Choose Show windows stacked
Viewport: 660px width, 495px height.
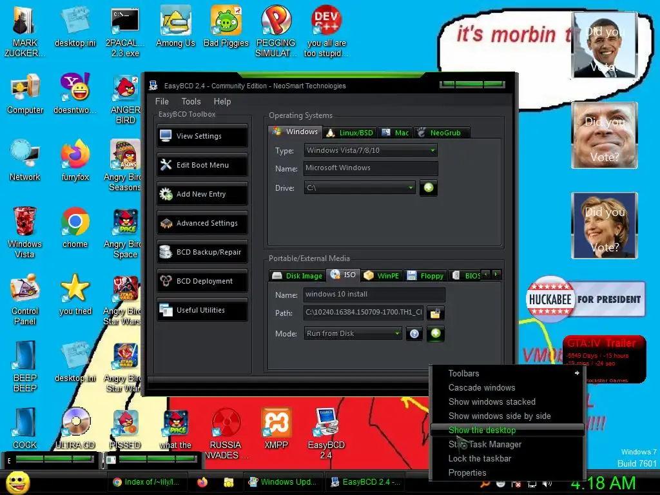coord(507,402)
